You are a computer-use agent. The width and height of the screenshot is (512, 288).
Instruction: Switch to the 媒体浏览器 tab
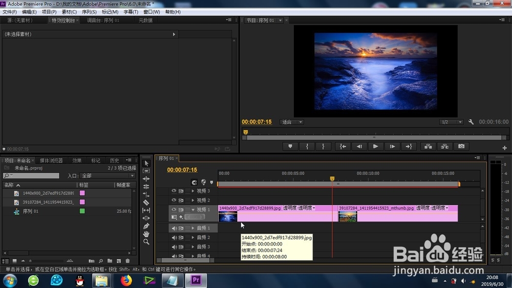[x=51, y=160]
